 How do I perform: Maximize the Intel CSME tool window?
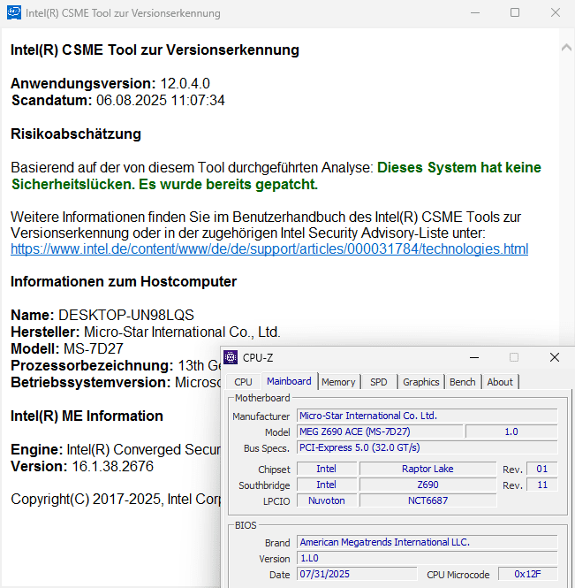click(x=515, y=12)
